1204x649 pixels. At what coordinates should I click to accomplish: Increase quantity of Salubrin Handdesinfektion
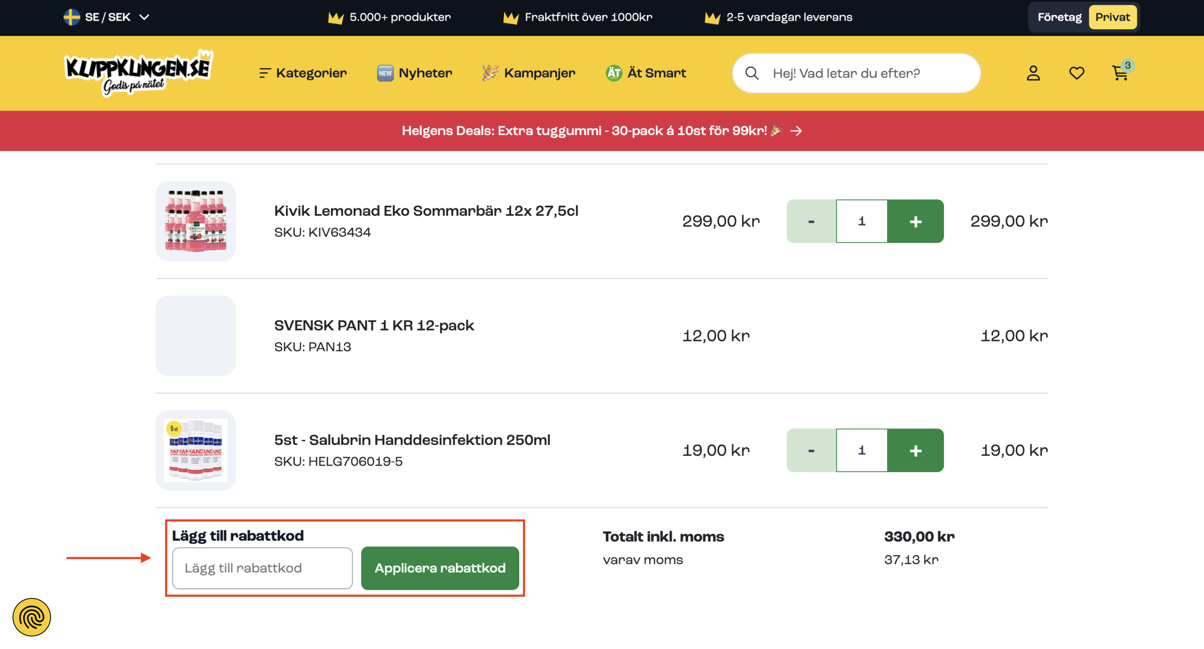915,450
